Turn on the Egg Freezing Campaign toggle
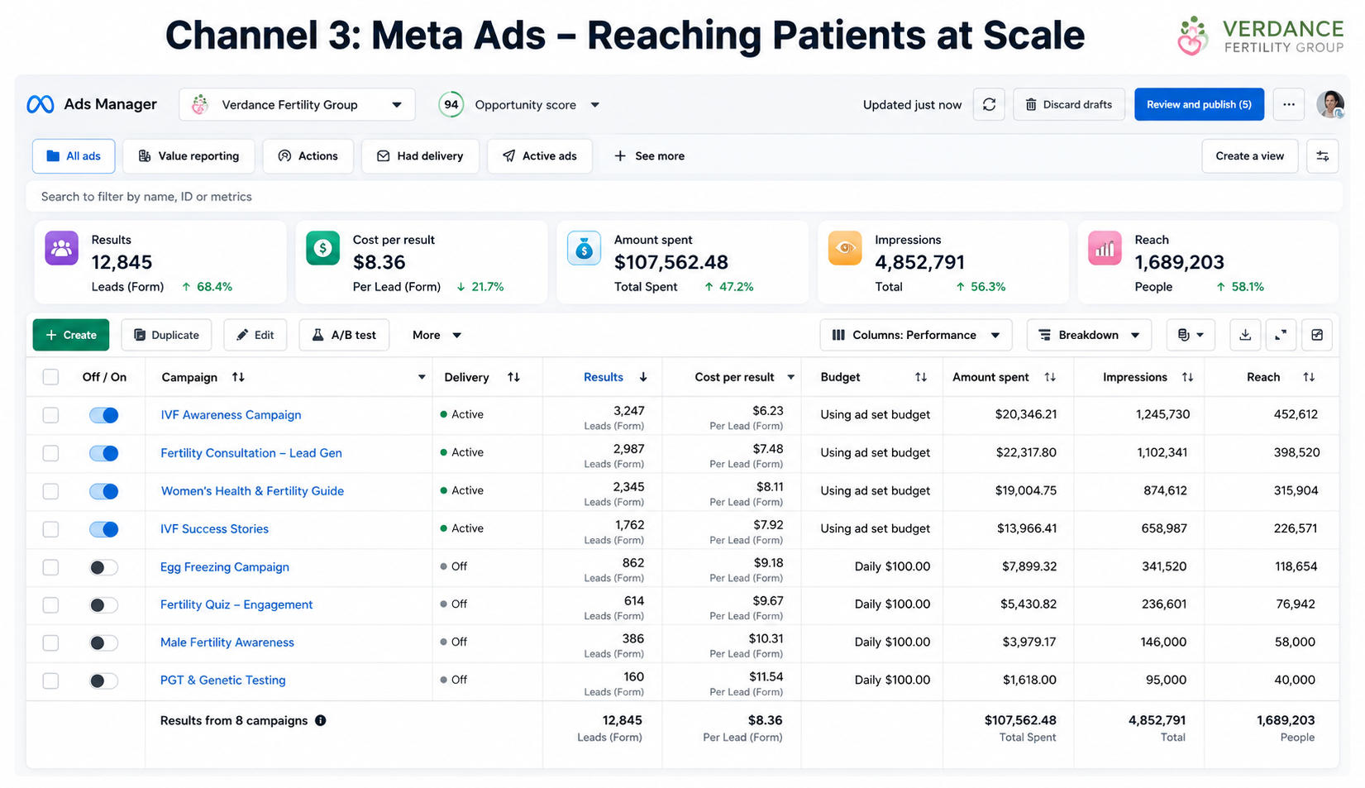The image size is (1365, 788). [x=103, y=567]
